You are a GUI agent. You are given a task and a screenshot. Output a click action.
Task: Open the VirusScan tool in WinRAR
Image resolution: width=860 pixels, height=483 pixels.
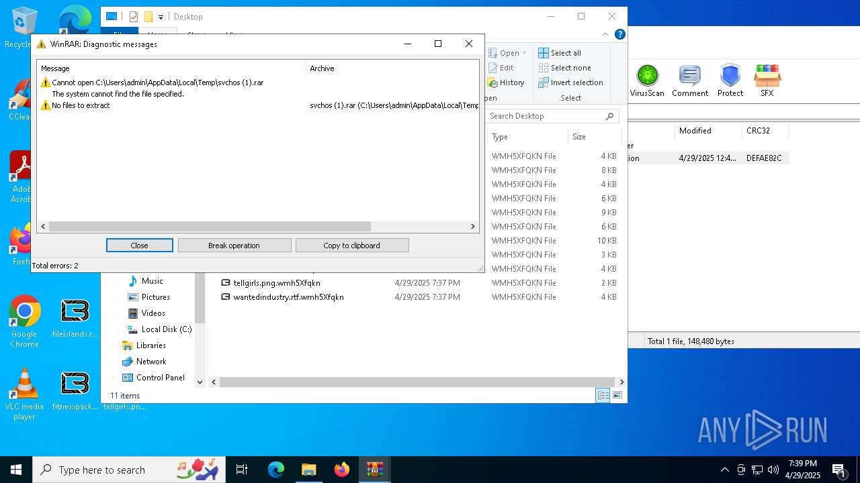[x=647, y=80]
